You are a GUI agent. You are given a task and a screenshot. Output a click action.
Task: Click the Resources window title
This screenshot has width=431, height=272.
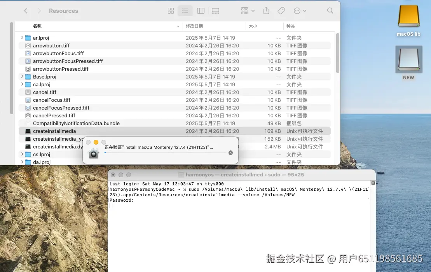point(63,11)
